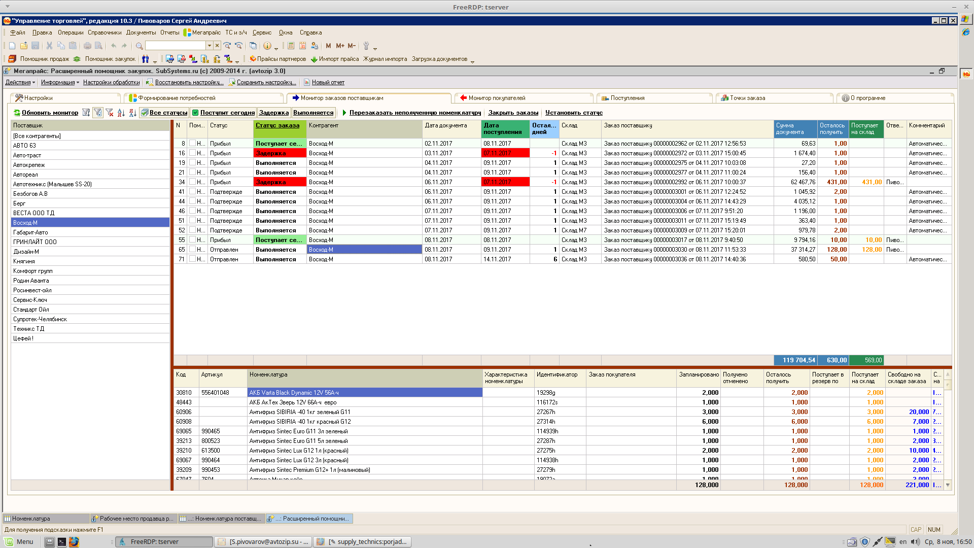This screenshot has width=974, height=548.
Task: Tick checkbox in order row 65
Action: point(192,249)
